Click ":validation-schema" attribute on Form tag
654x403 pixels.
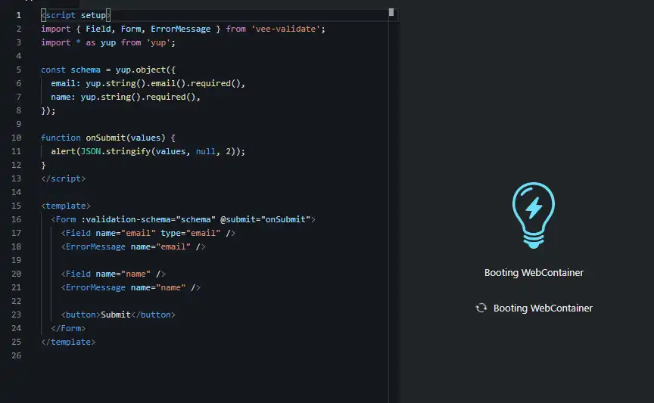(125, 219)
